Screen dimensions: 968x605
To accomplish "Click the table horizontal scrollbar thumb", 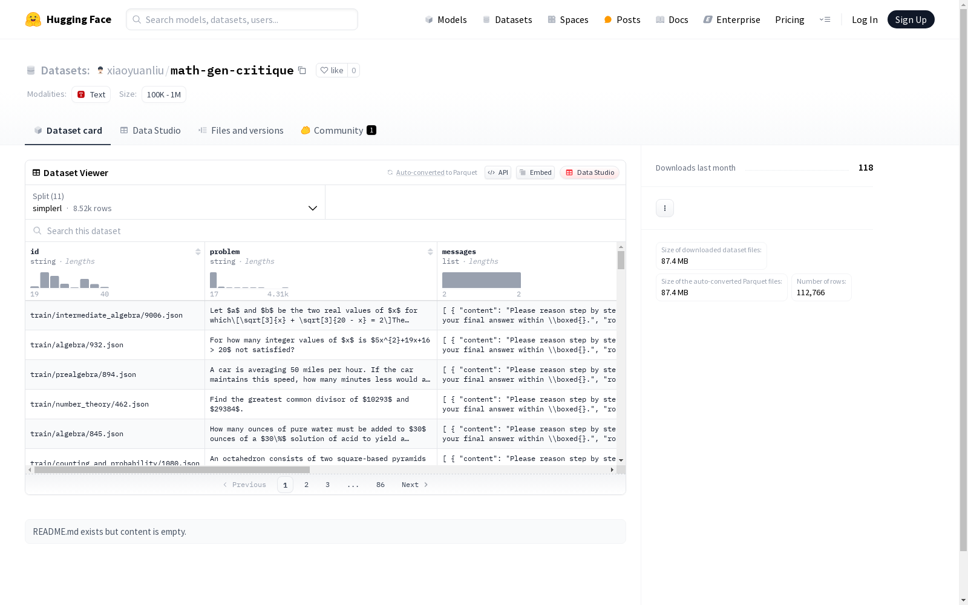I will coord(172,469).
